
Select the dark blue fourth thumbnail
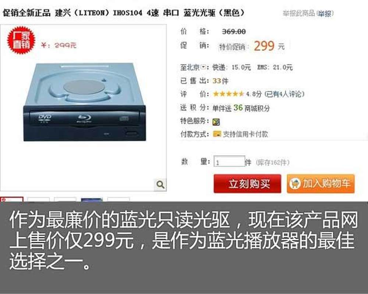point(92,200)
